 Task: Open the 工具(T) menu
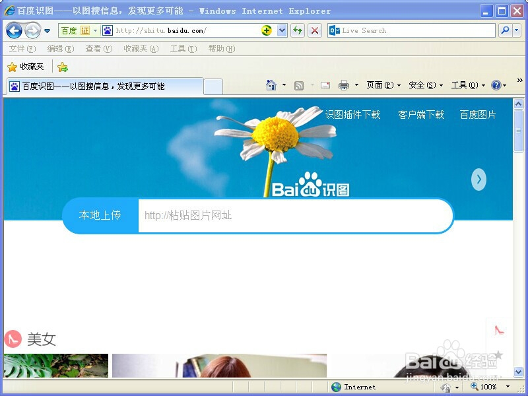coord(183,49)
